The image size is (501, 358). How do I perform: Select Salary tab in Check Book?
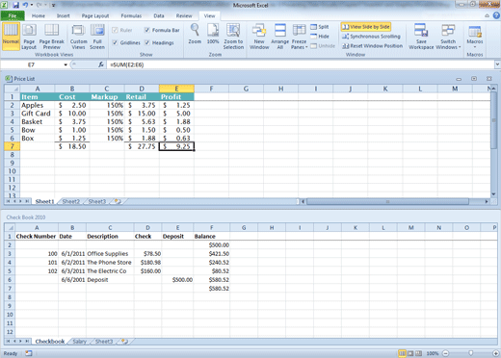(79, 342)
